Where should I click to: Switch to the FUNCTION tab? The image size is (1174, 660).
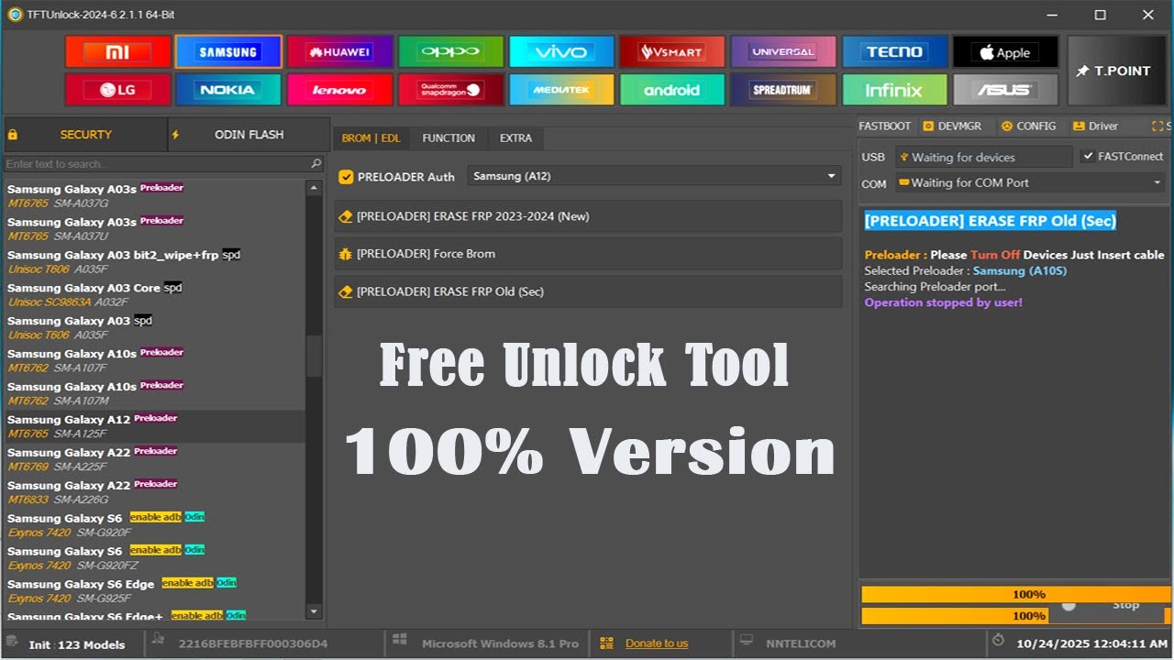click(x=449, y=138)
